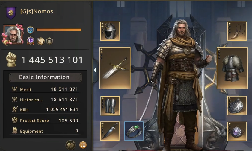Open the helmet equipment slot
Image resolution: width=252 pixels, height=151 pixels.
pos(110,31)
